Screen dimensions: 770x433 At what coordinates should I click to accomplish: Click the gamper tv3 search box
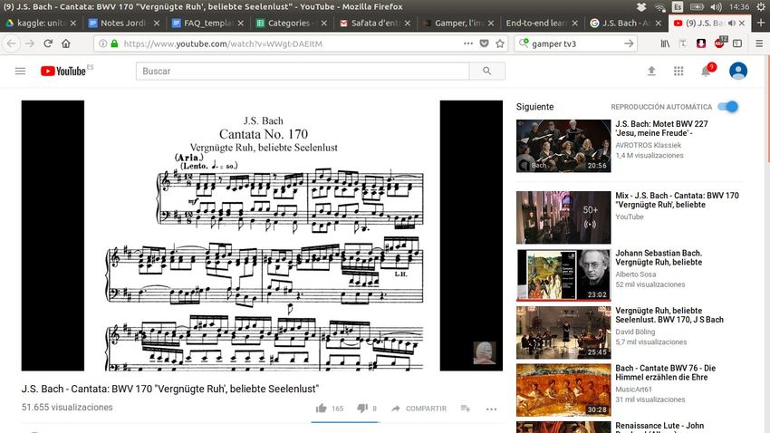coord(574,43)
